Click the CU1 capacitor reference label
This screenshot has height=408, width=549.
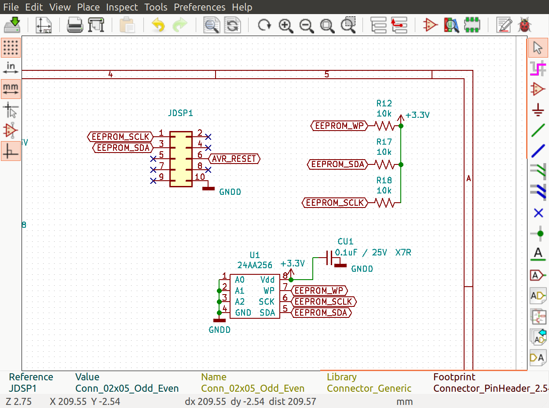(345, 241)
